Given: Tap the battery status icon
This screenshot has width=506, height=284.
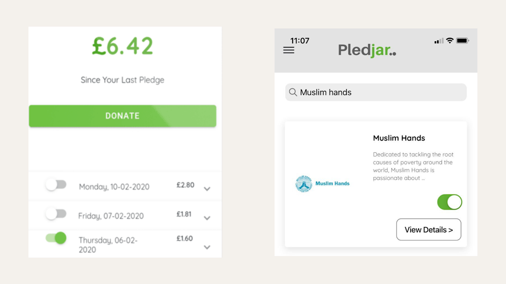Looking at the screenshot, I should [x=462, y=41].
